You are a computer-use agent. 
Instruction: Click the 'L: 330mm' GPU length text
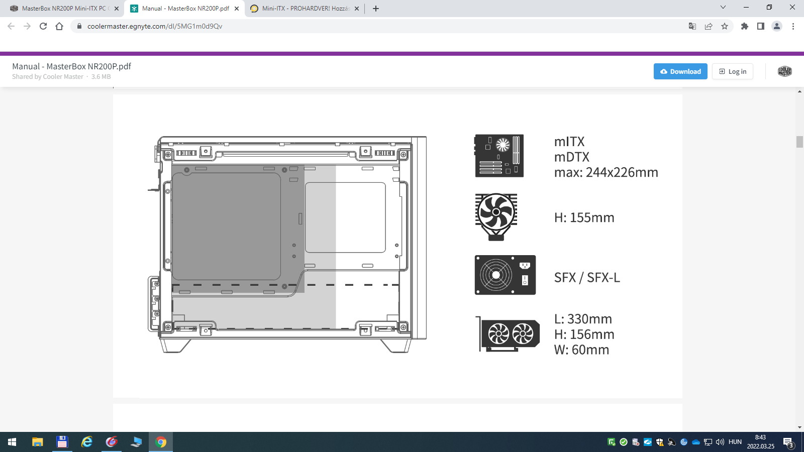click(583, 319)
